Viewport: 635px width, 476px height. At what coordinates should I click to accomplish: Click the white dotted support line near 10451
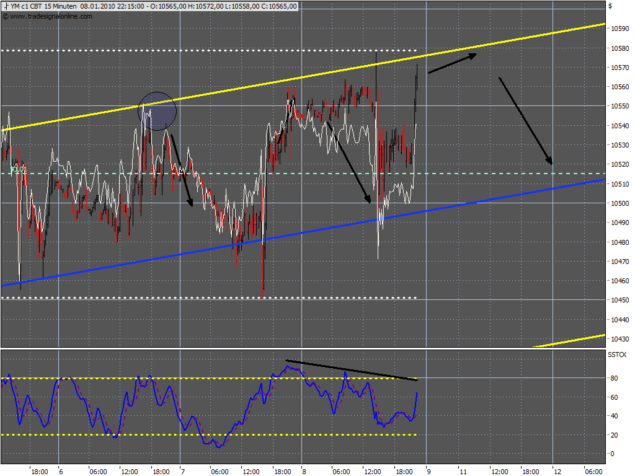(x=209, y=298)
